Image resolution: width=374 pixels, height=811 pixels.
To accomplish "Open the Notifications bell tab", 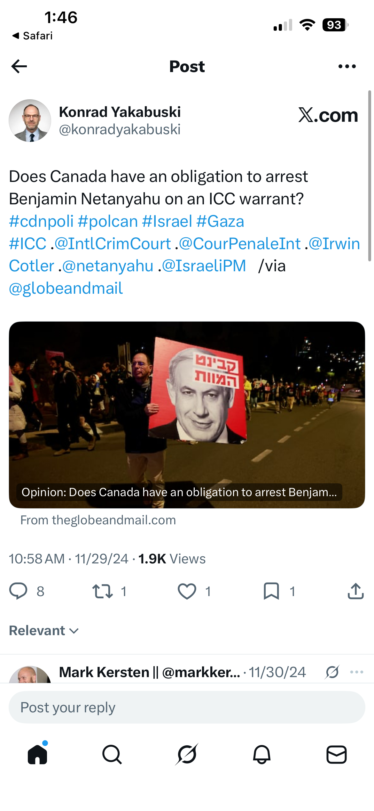I will [262, 754].
